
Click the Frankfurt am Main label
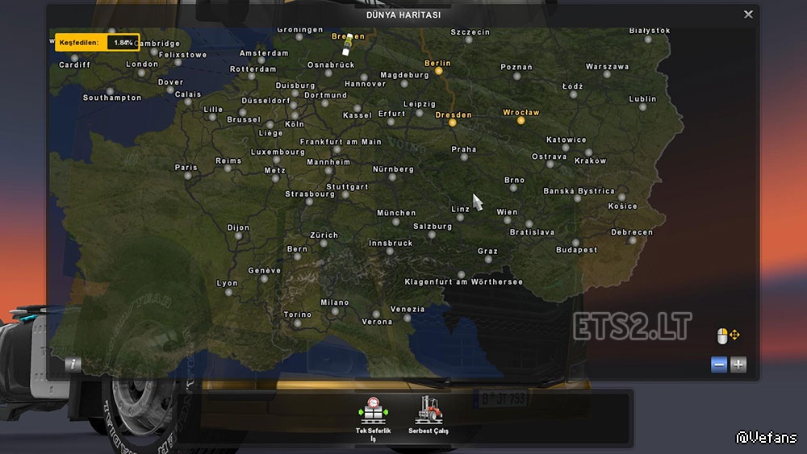[x=341, y=142]
